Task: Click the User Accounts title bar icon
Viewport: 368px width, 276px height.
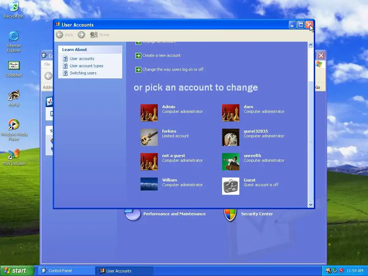Action: click(x=57, y=24)
